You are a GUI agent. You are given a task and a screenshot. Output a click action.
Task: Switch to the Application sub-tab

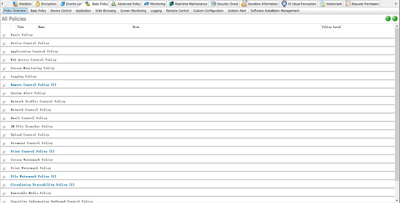pyautogui.click(x=83, y=10)
